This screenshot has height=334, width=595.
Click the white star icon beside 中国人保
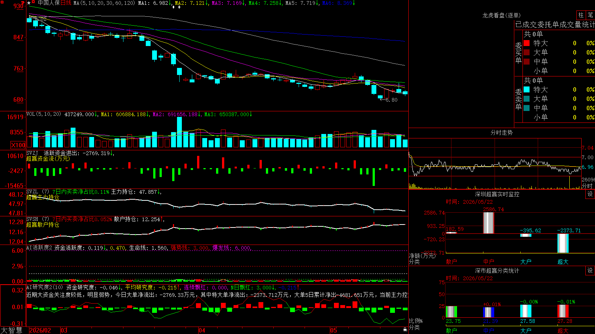pyautogui.click(x=29, y=3)
